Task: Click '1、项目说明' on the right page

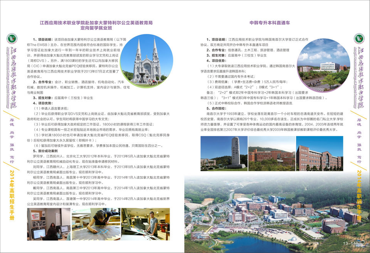Action: (x=217, y=39)
